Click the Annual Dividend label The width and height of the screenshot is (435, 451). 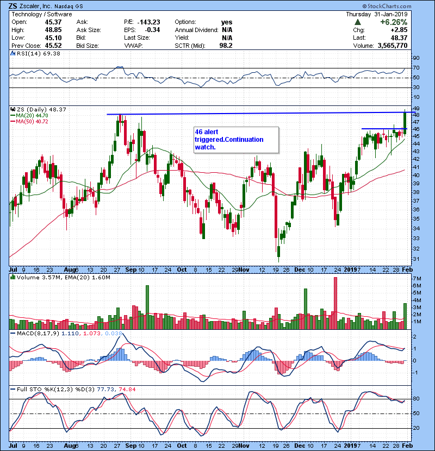click(197, 30)
